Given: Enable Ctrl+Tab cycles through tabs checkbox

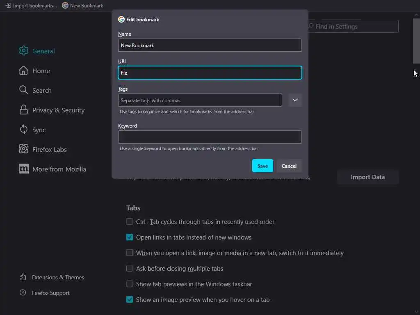Looking at the screenshot, I should point(130,222).
